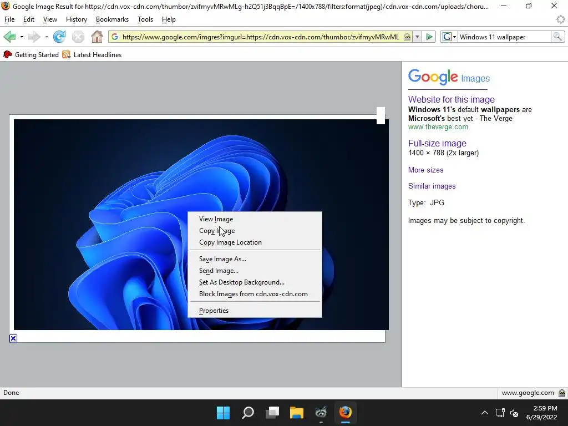The image size is (568, 426).
Task: Open the Website for this image link
Action: (452, 100)
